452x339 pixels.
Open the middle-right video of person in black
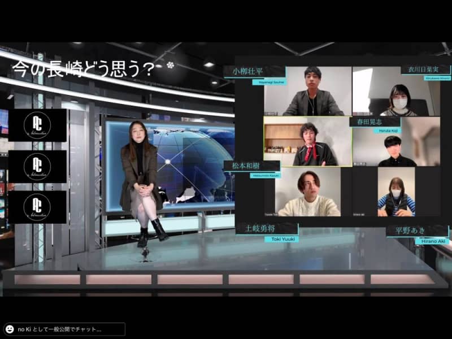tap(396, 147)
